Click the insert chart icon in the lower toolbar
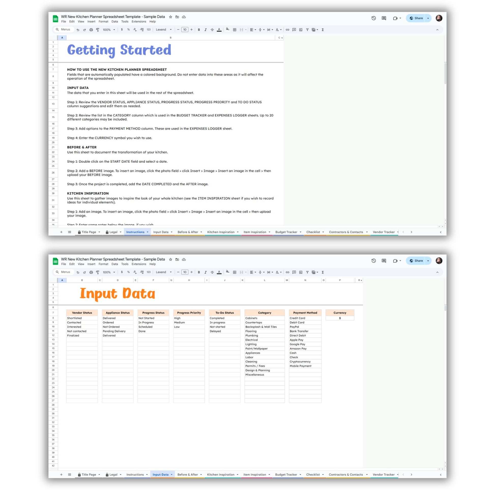Image resolution: width=495 pixels, height=495 pixels. point(301,272)
